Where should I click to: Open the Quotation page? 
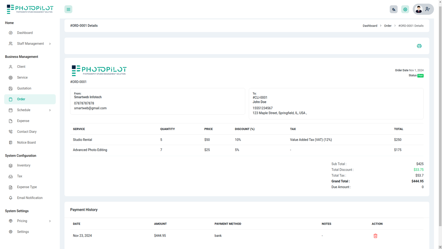tap(24, 89)
